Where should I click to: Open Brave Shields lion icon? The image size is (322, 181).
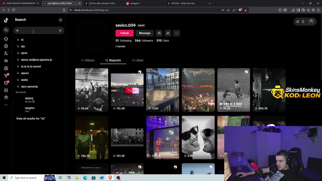coord(240,10)
